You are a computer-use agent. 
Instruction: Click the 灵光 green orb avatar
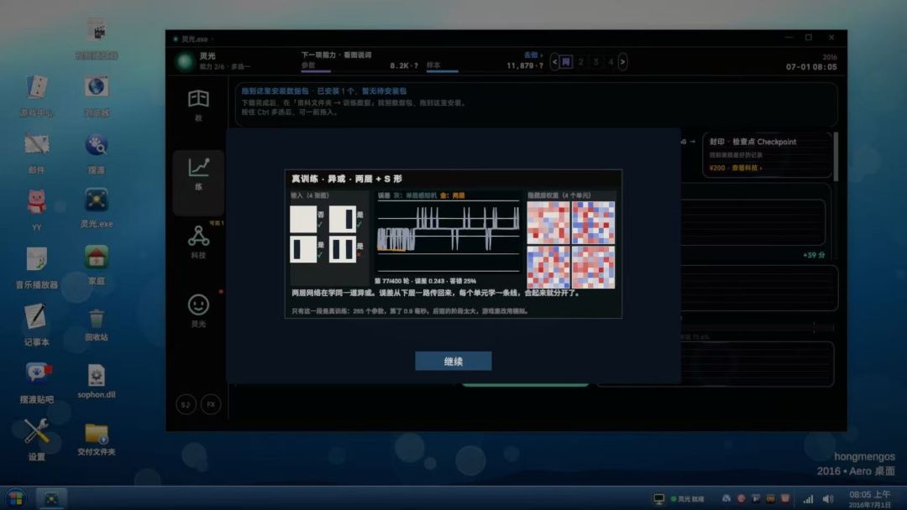pos(185,61)
